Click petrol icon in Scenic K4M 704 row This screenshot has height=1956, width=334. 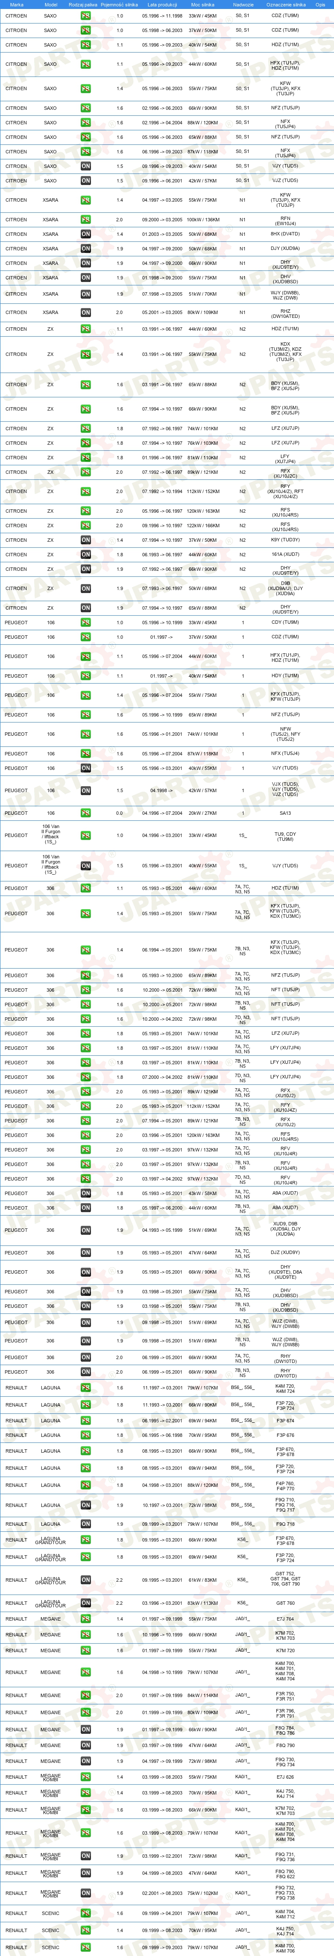tap(86, 1913)
